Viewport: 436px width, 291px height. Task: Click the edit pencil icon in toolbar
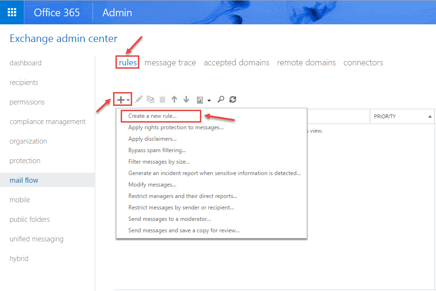click(x=139, y=99)
